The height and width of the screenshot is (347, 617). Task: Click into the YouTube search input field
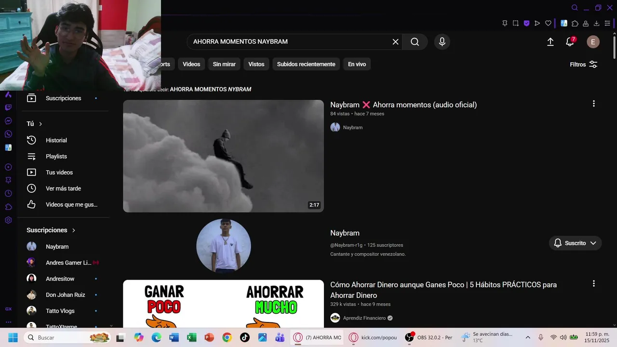click(289, 42)
